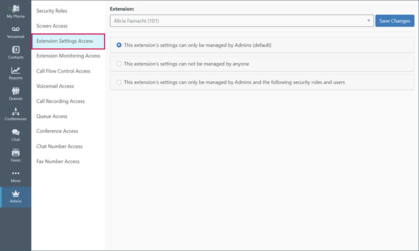Open the Reports chart icon
Viewport: 419px width, 251px height.
coord(15,70)
